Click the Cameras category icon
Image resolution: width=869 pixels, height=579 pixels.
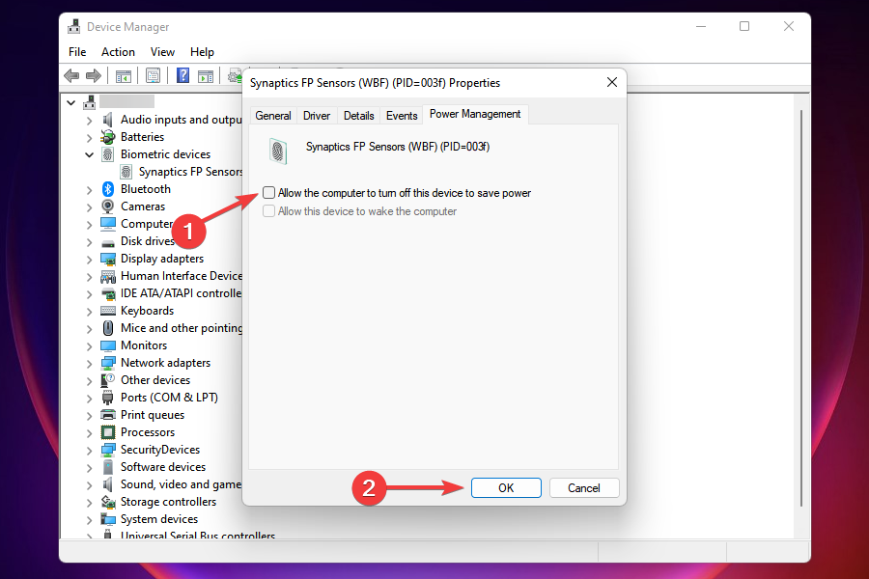(x=107, y=207)
